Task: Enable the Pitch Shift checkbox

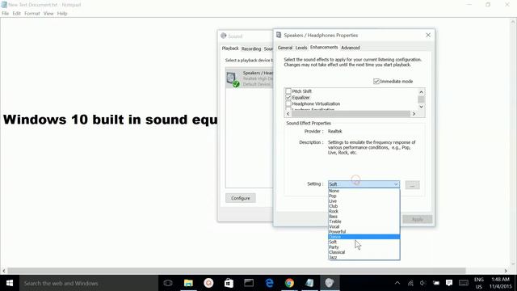Action: (288, 91)
